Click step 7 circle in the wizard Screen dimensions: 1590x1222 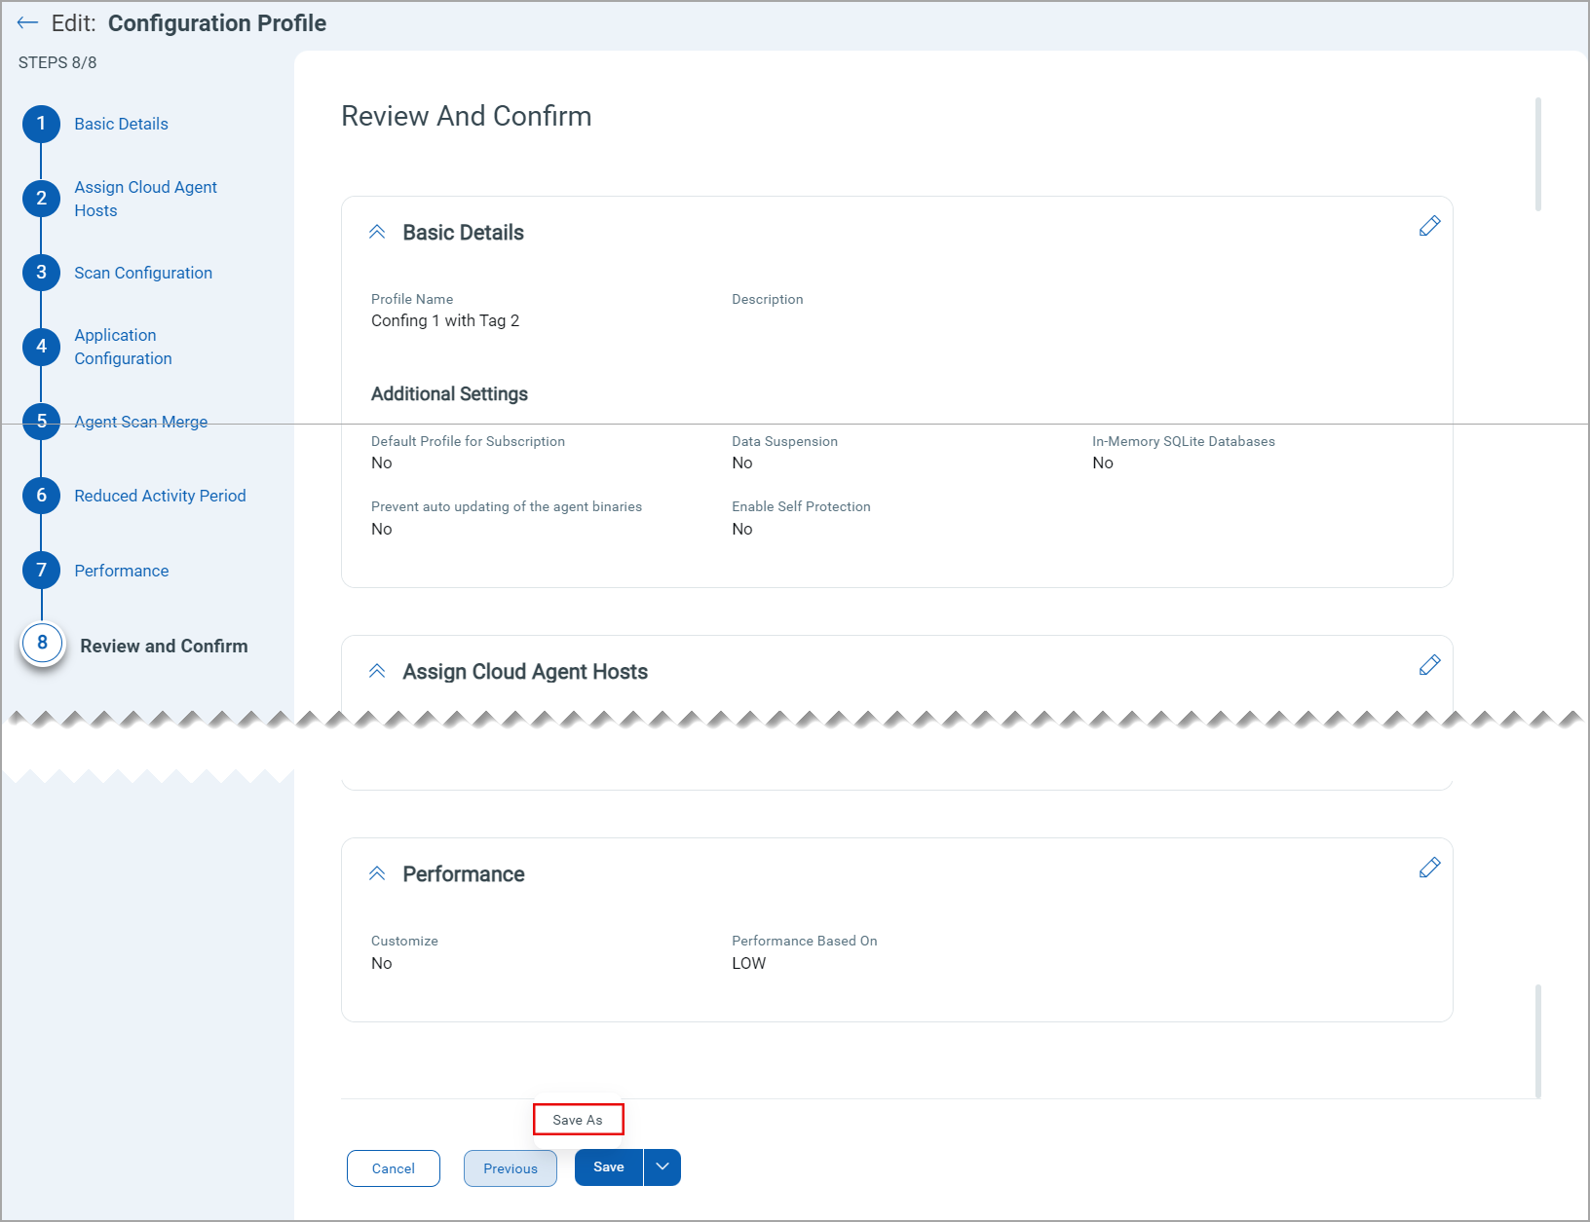tap(41, 571)
